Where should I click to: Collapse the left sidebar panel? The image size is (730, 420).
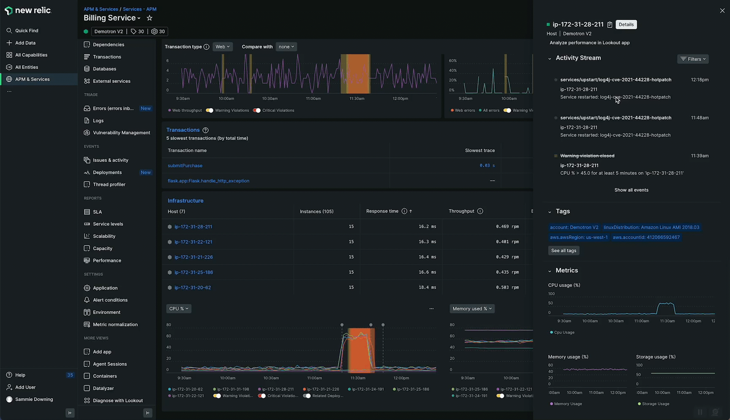click(70, 413)
